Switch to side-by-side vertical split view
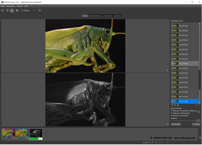The height and width of the screenshot is (145, 202). (7, 11)
